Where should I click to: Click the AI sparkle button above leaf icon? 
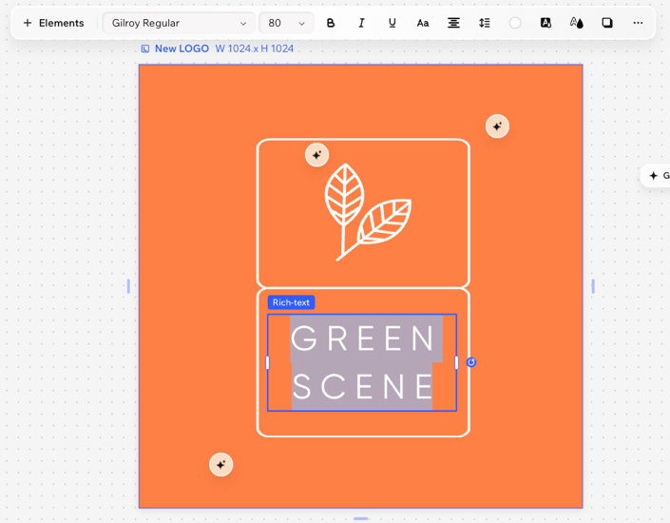[316, 155]
